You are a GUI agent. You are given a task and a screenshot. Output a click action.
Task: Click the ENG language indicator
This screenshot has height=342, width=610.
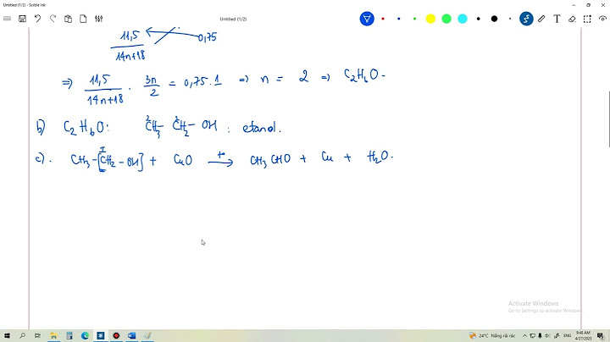[x=567, y=335]
